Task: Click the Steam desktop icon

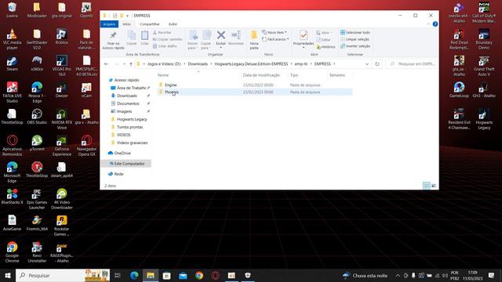Action: (x=13, y=63)
